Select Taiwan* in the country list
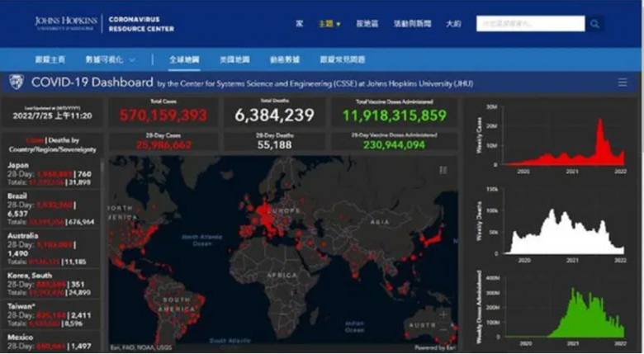 point(50,315)
